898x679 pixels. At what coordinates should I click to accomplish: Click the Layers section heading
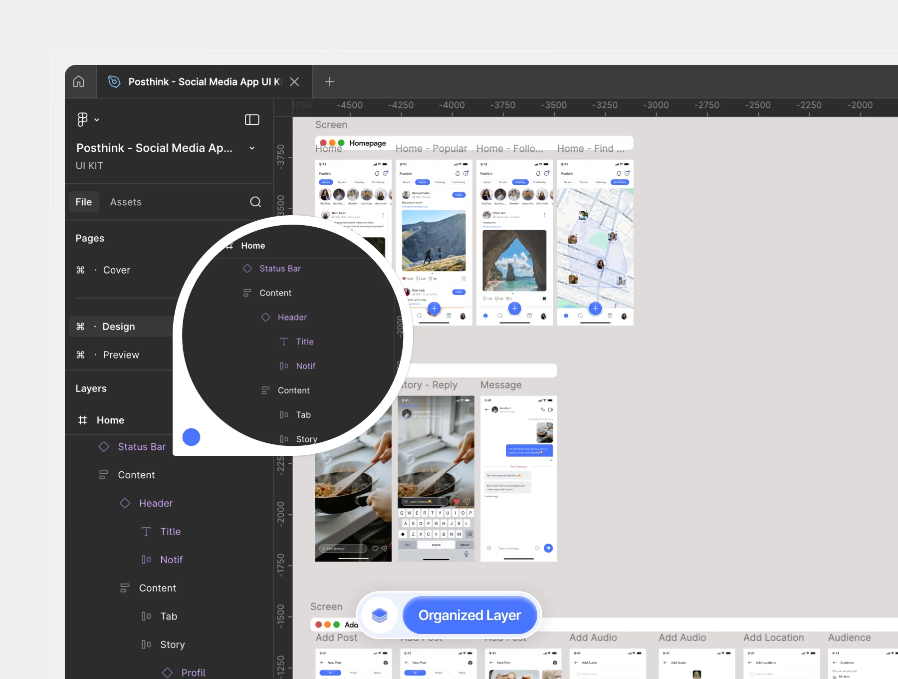coord(91,388)
